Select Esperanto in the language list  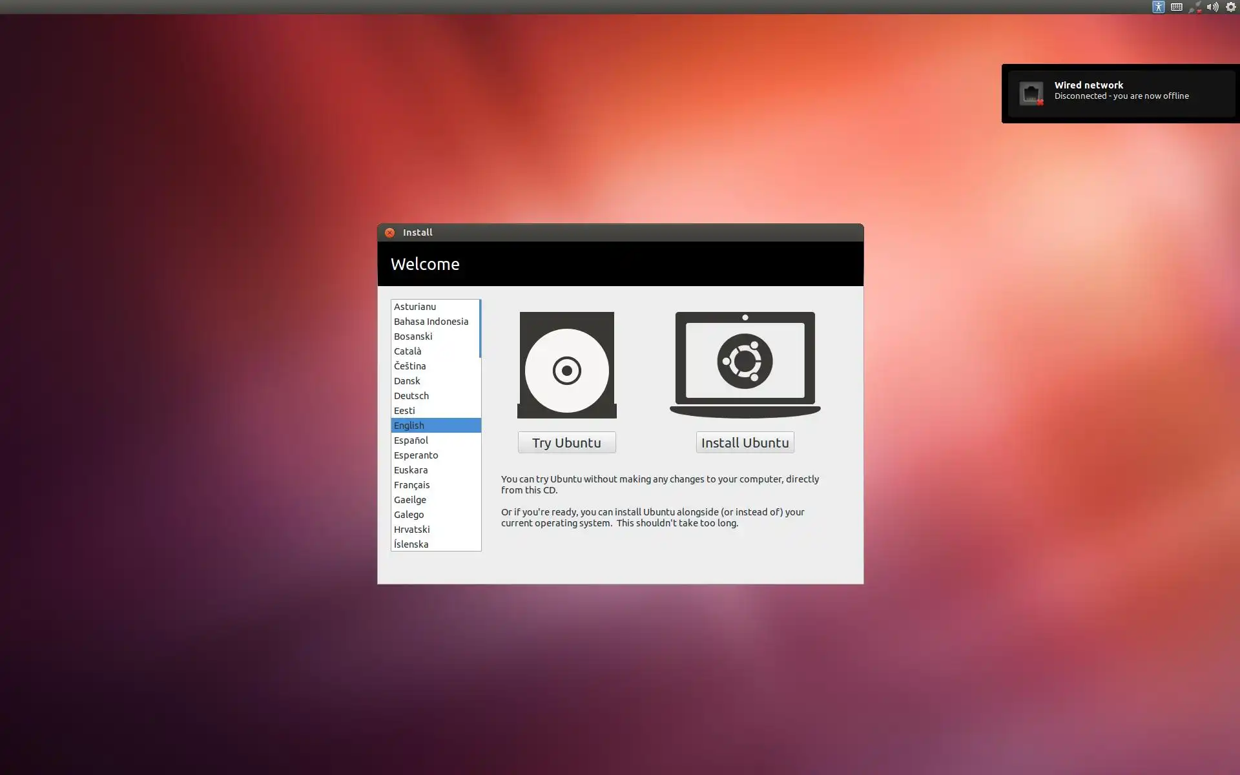click(x=416, y=455)
